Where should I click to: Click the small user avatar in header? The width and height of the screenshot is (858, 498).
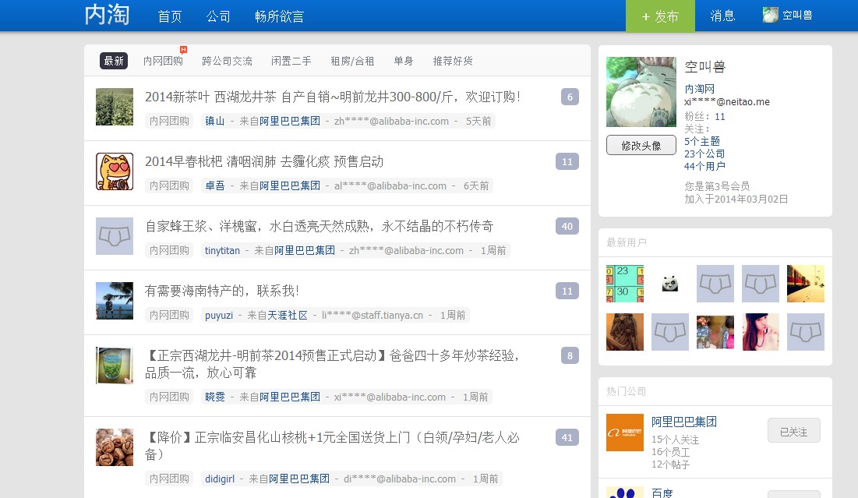[x=771, y=15]
